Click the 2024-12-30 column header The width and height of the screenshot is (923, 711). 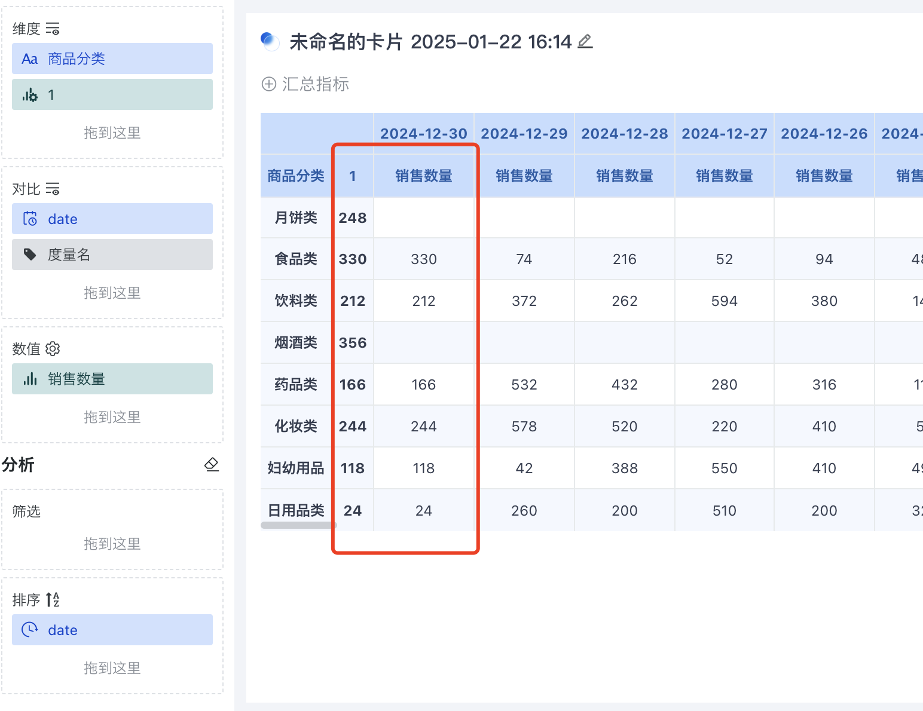point(424,133)
